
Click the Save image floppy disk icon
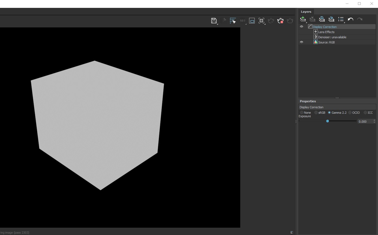click(214, 21)
